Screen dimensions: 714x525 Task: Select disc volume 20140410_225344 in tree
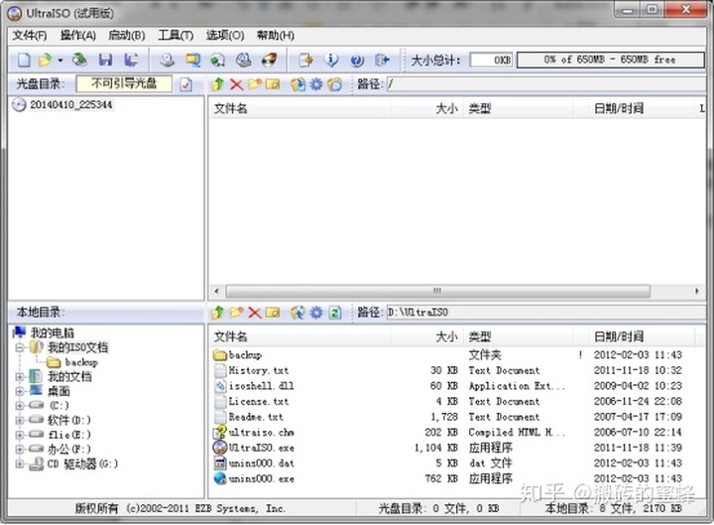tap(70, 105)
